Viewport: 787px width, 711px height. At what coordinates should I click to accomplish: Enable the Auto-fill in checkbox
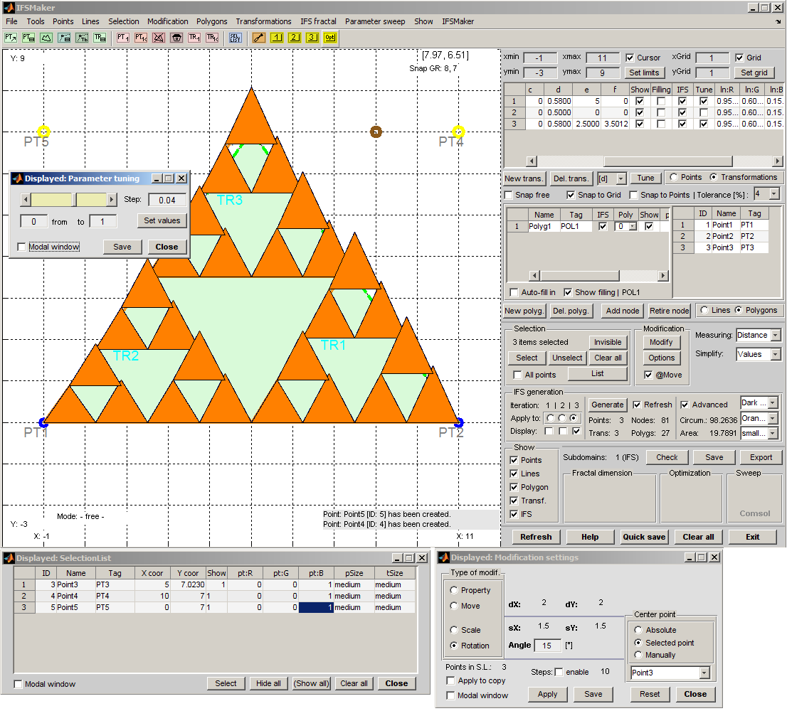(514, 292)
